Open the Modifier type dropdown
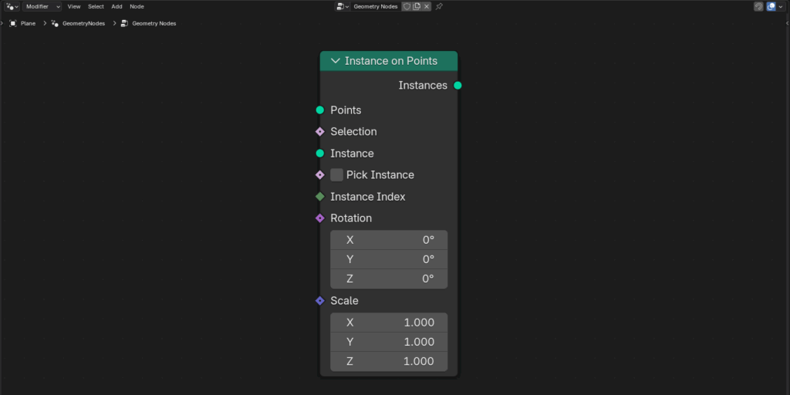The height and width of the screenshot is (395, 790). (x=42, y=6)
